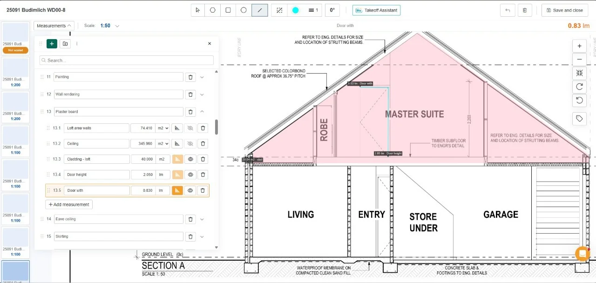Open the scale 1:50 dropdown
The image size is (596, 283).
[110, 26]
